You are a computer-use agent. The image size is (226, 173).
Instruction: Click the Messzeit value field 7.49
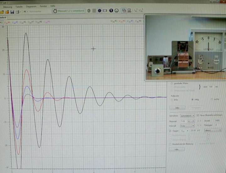tap(184, 121)
